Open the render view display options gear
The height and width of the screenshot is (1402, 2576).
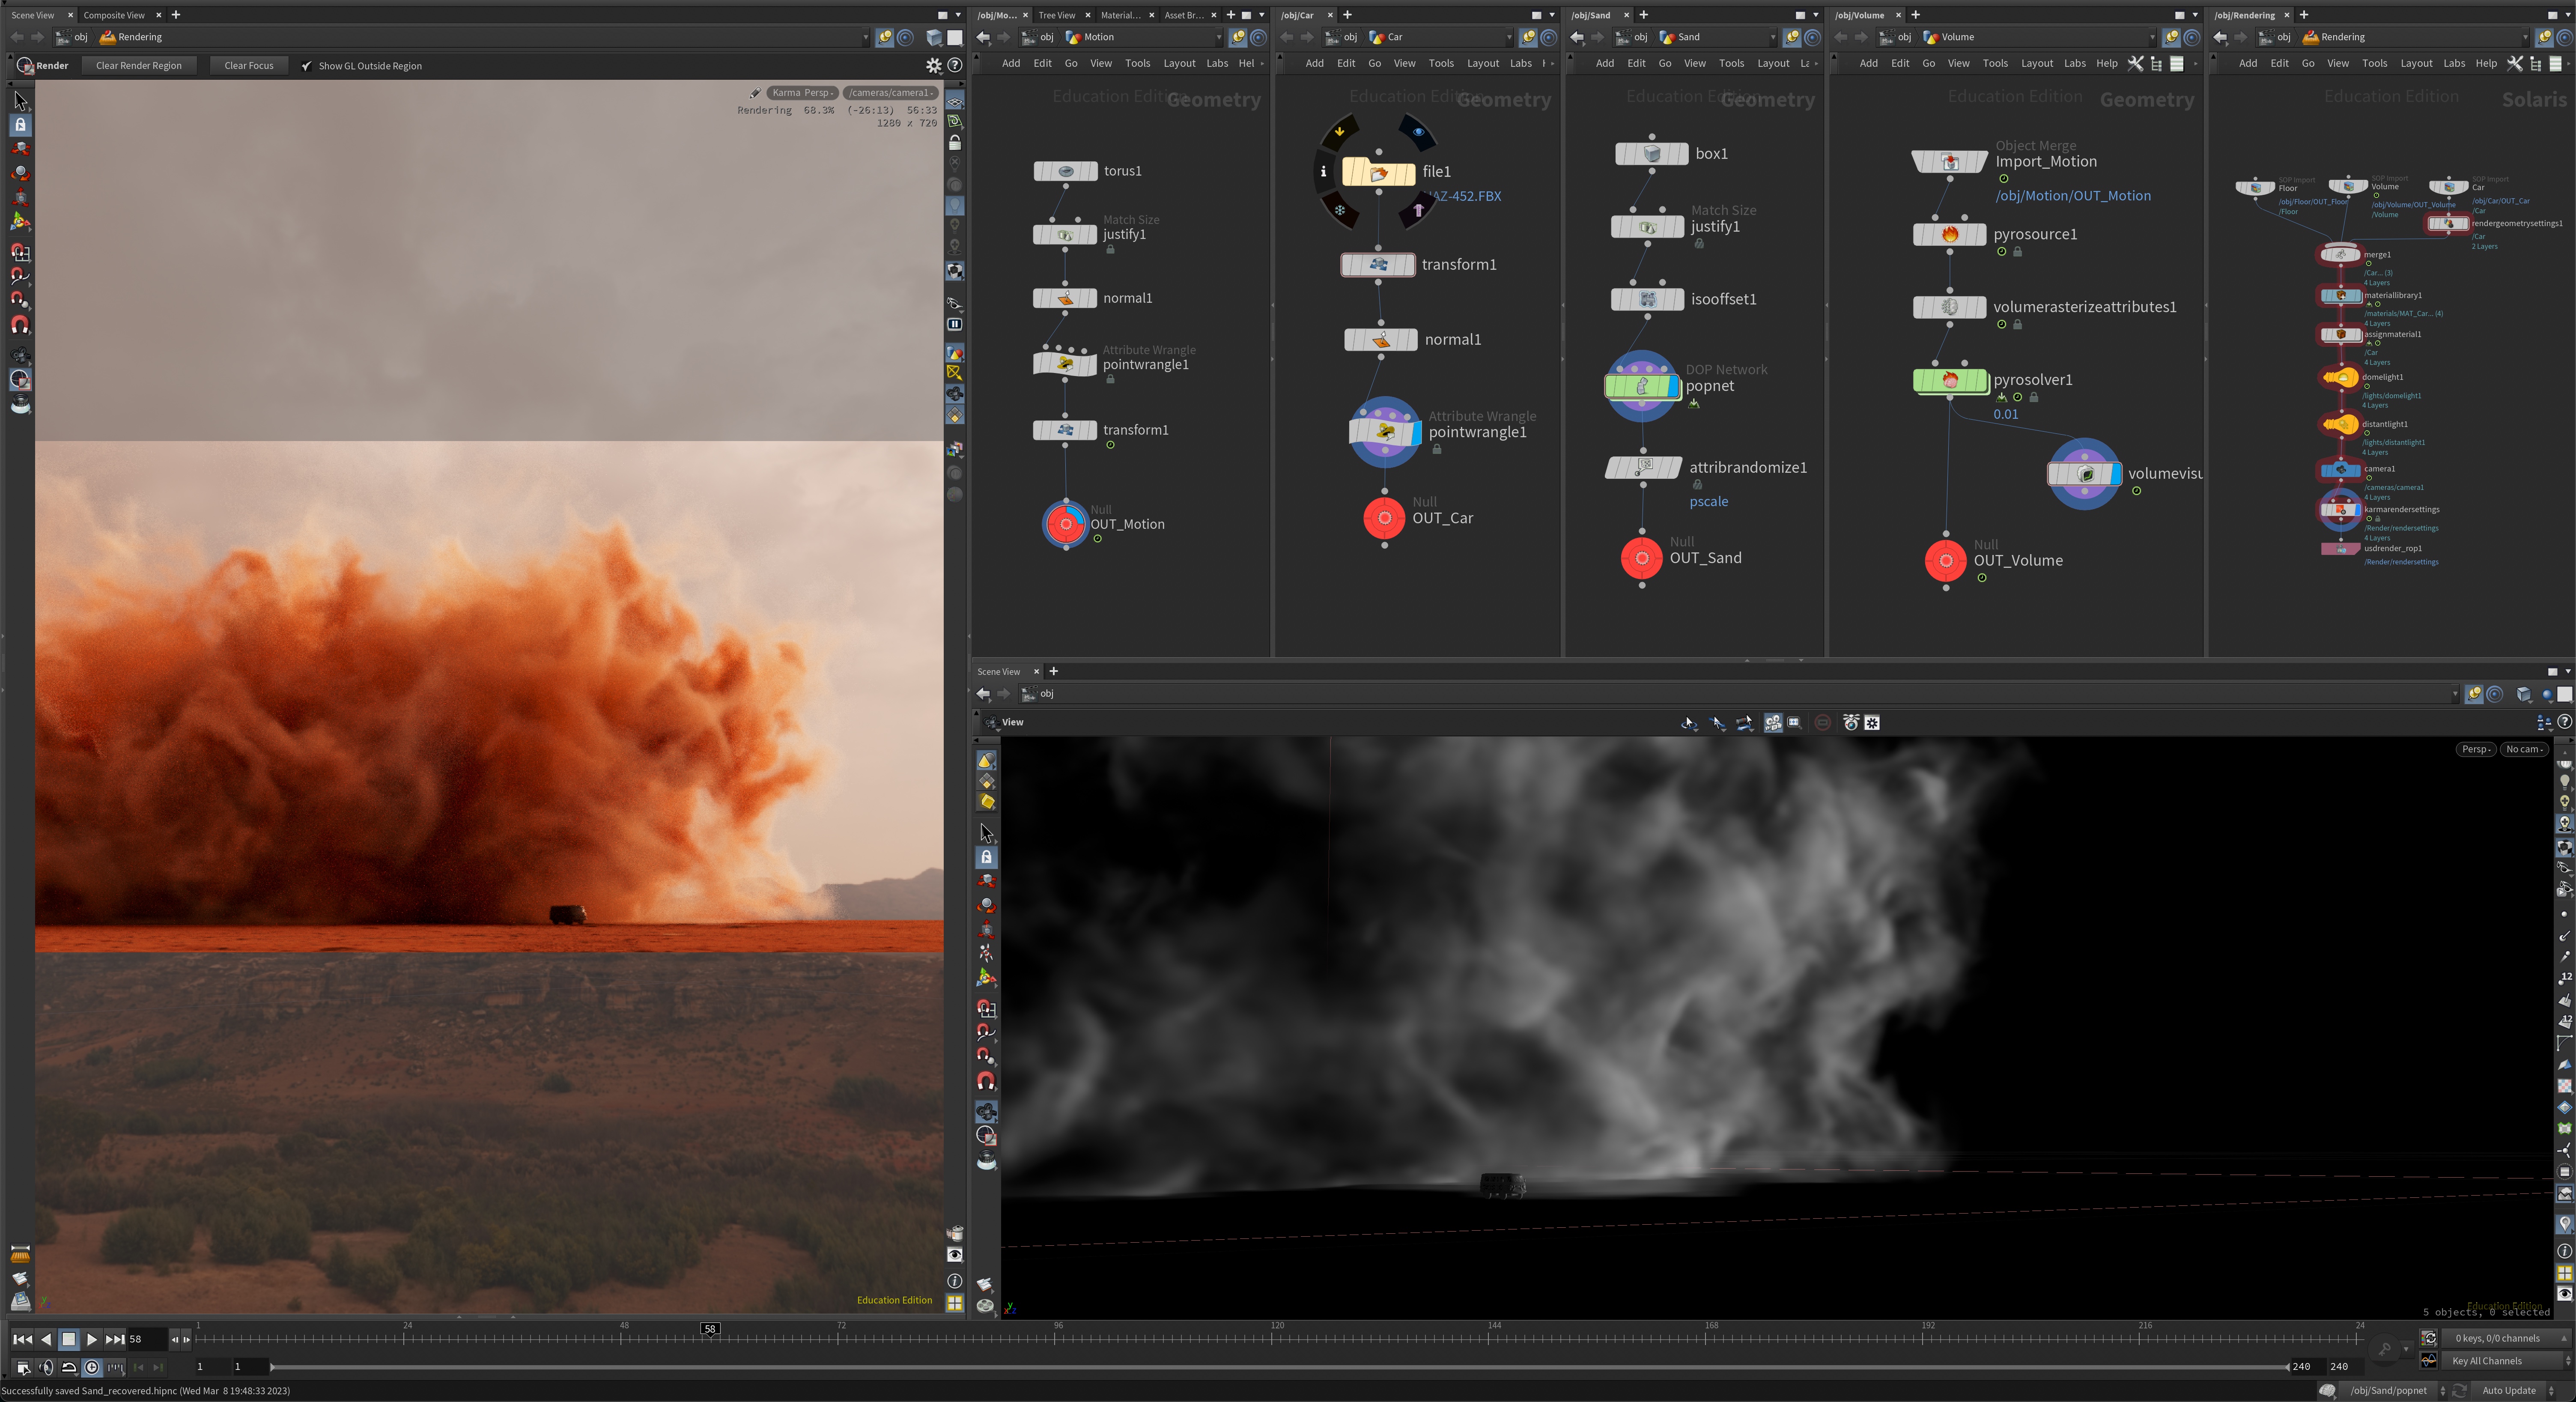(x=933, y=65)
